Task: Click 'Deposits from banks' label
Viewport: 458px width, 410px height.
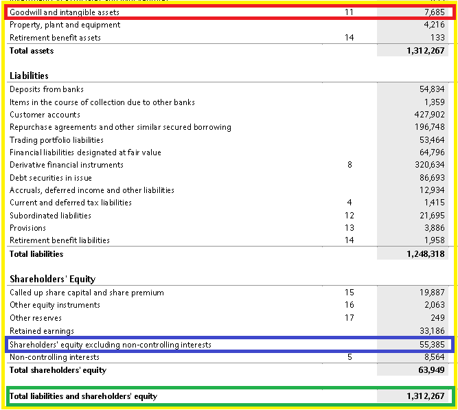Action: 47,89
